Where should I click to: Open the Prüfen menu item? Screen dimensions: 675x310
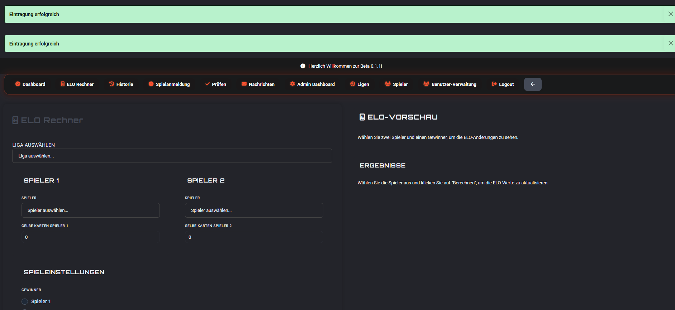215,84
